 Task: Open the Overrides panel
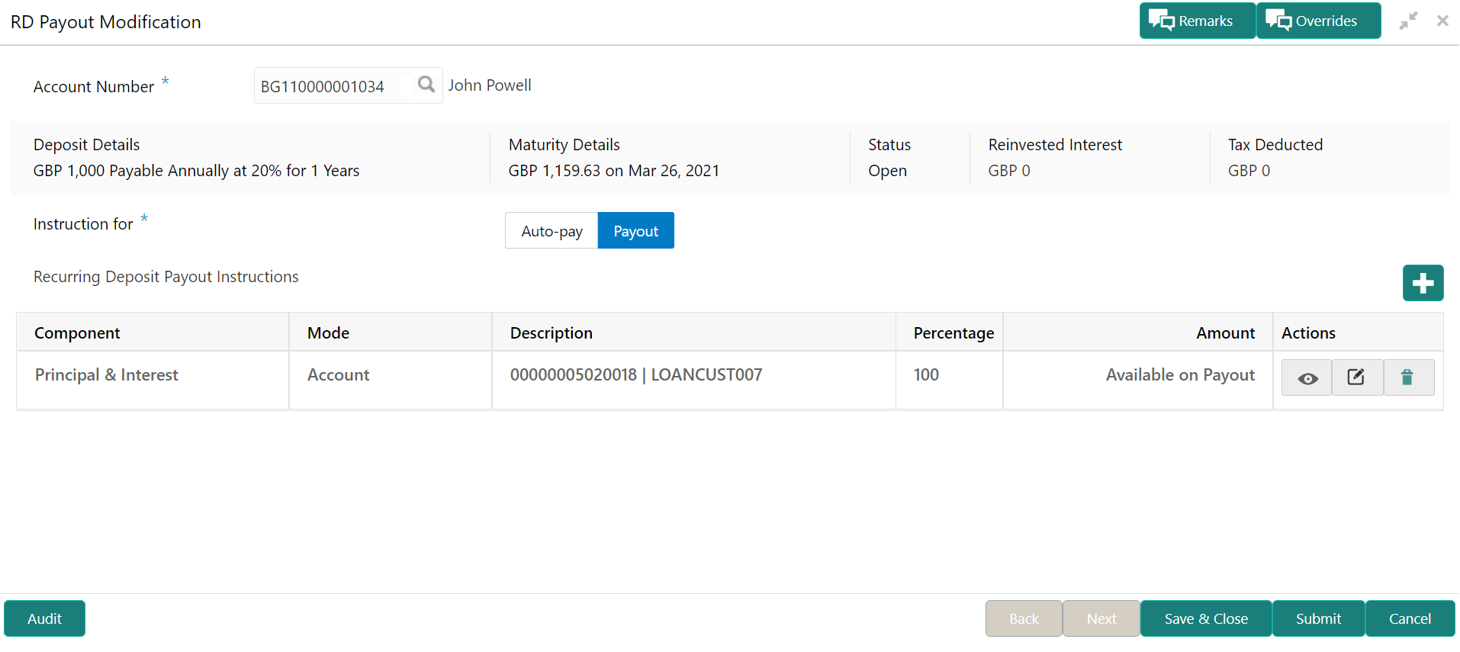coord(1317,21)
